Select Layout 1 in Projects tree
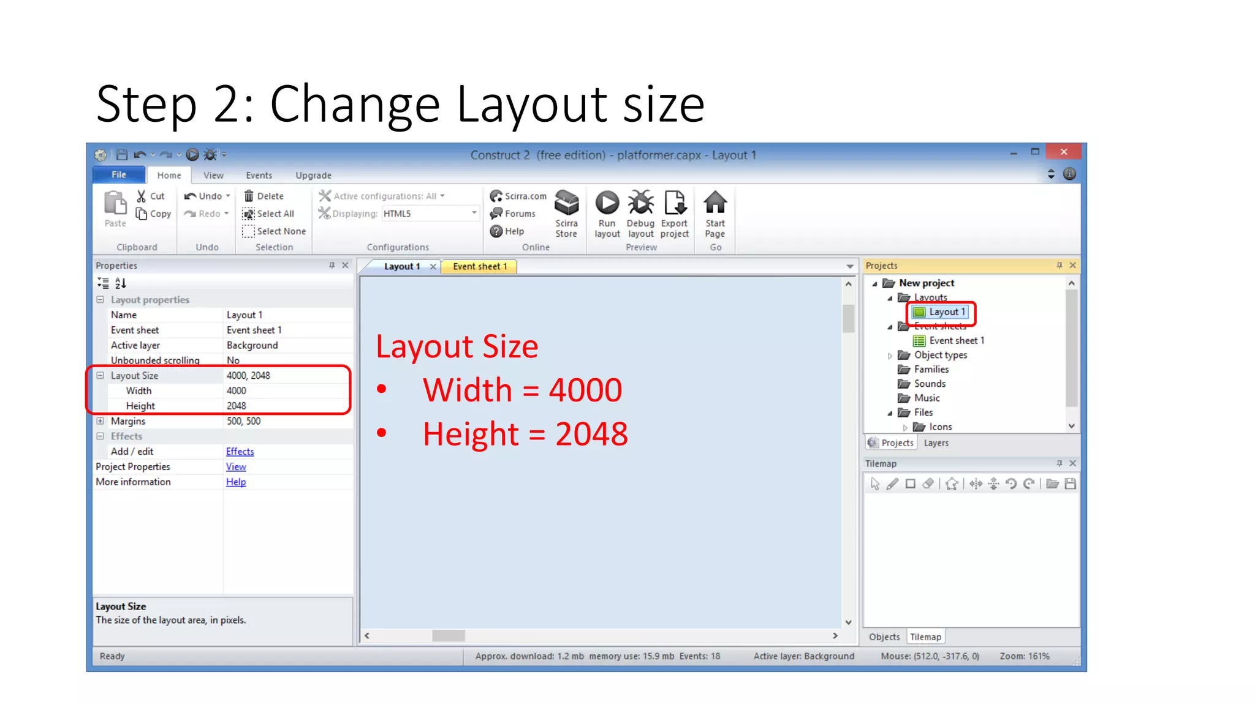The width and height of the screenshot is (1255, 705). [940, 312]
